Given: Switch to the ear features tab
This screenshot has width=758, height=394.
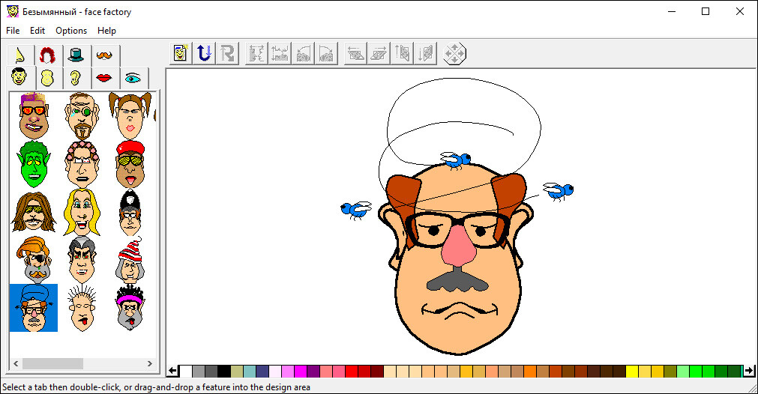Looking at the screenshot, I should (76, 78).
